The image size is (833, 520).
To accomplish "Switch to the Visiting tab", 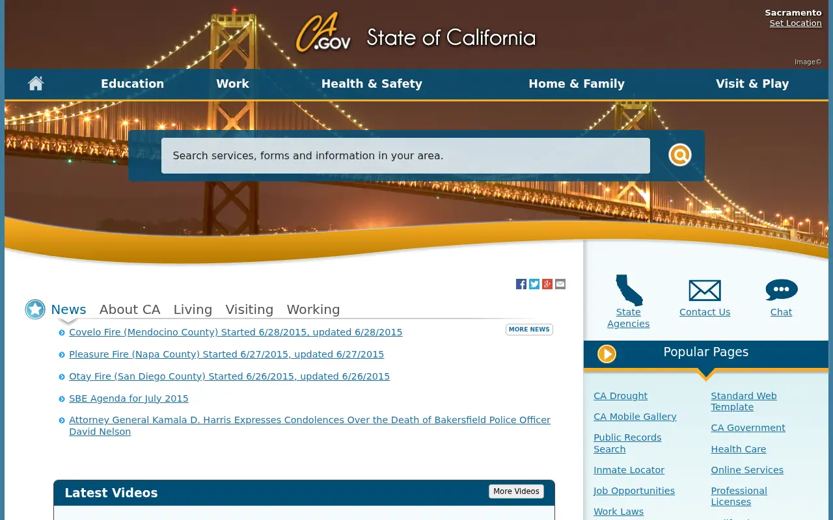I will pyautogui.click(x=249, y=309).
